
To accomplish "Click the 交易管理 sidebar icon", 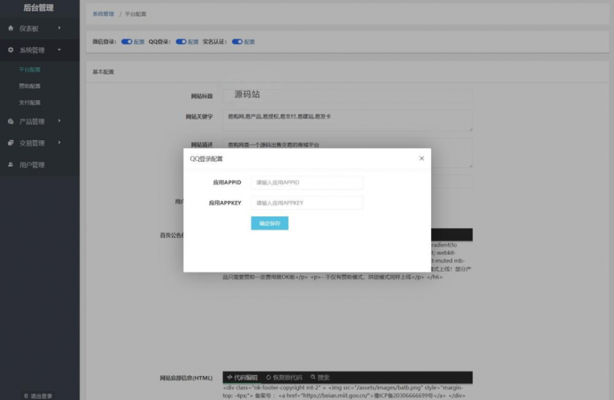I will coord(11,142).
